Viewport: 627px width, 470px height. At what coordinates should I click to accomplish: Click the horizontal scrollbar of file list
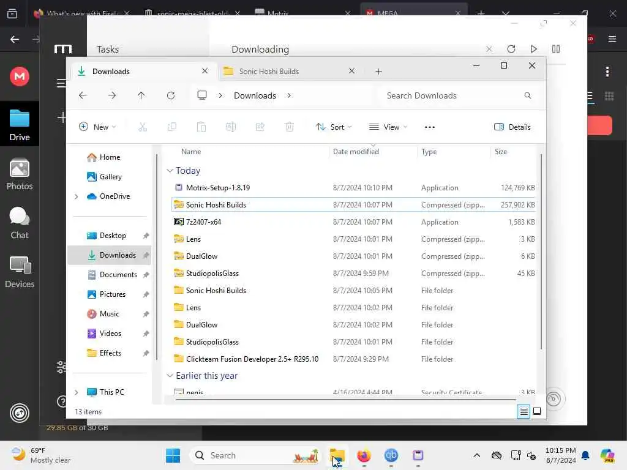point(345,399)
